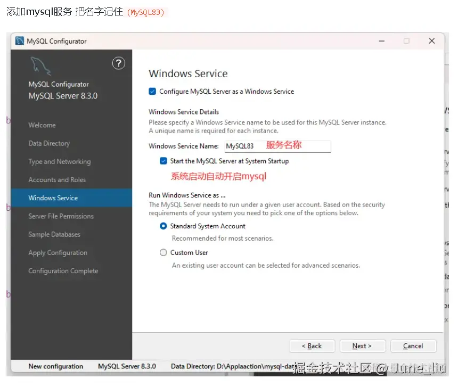Open the Data Directory step
458x387 pixels.
[49, 143]
